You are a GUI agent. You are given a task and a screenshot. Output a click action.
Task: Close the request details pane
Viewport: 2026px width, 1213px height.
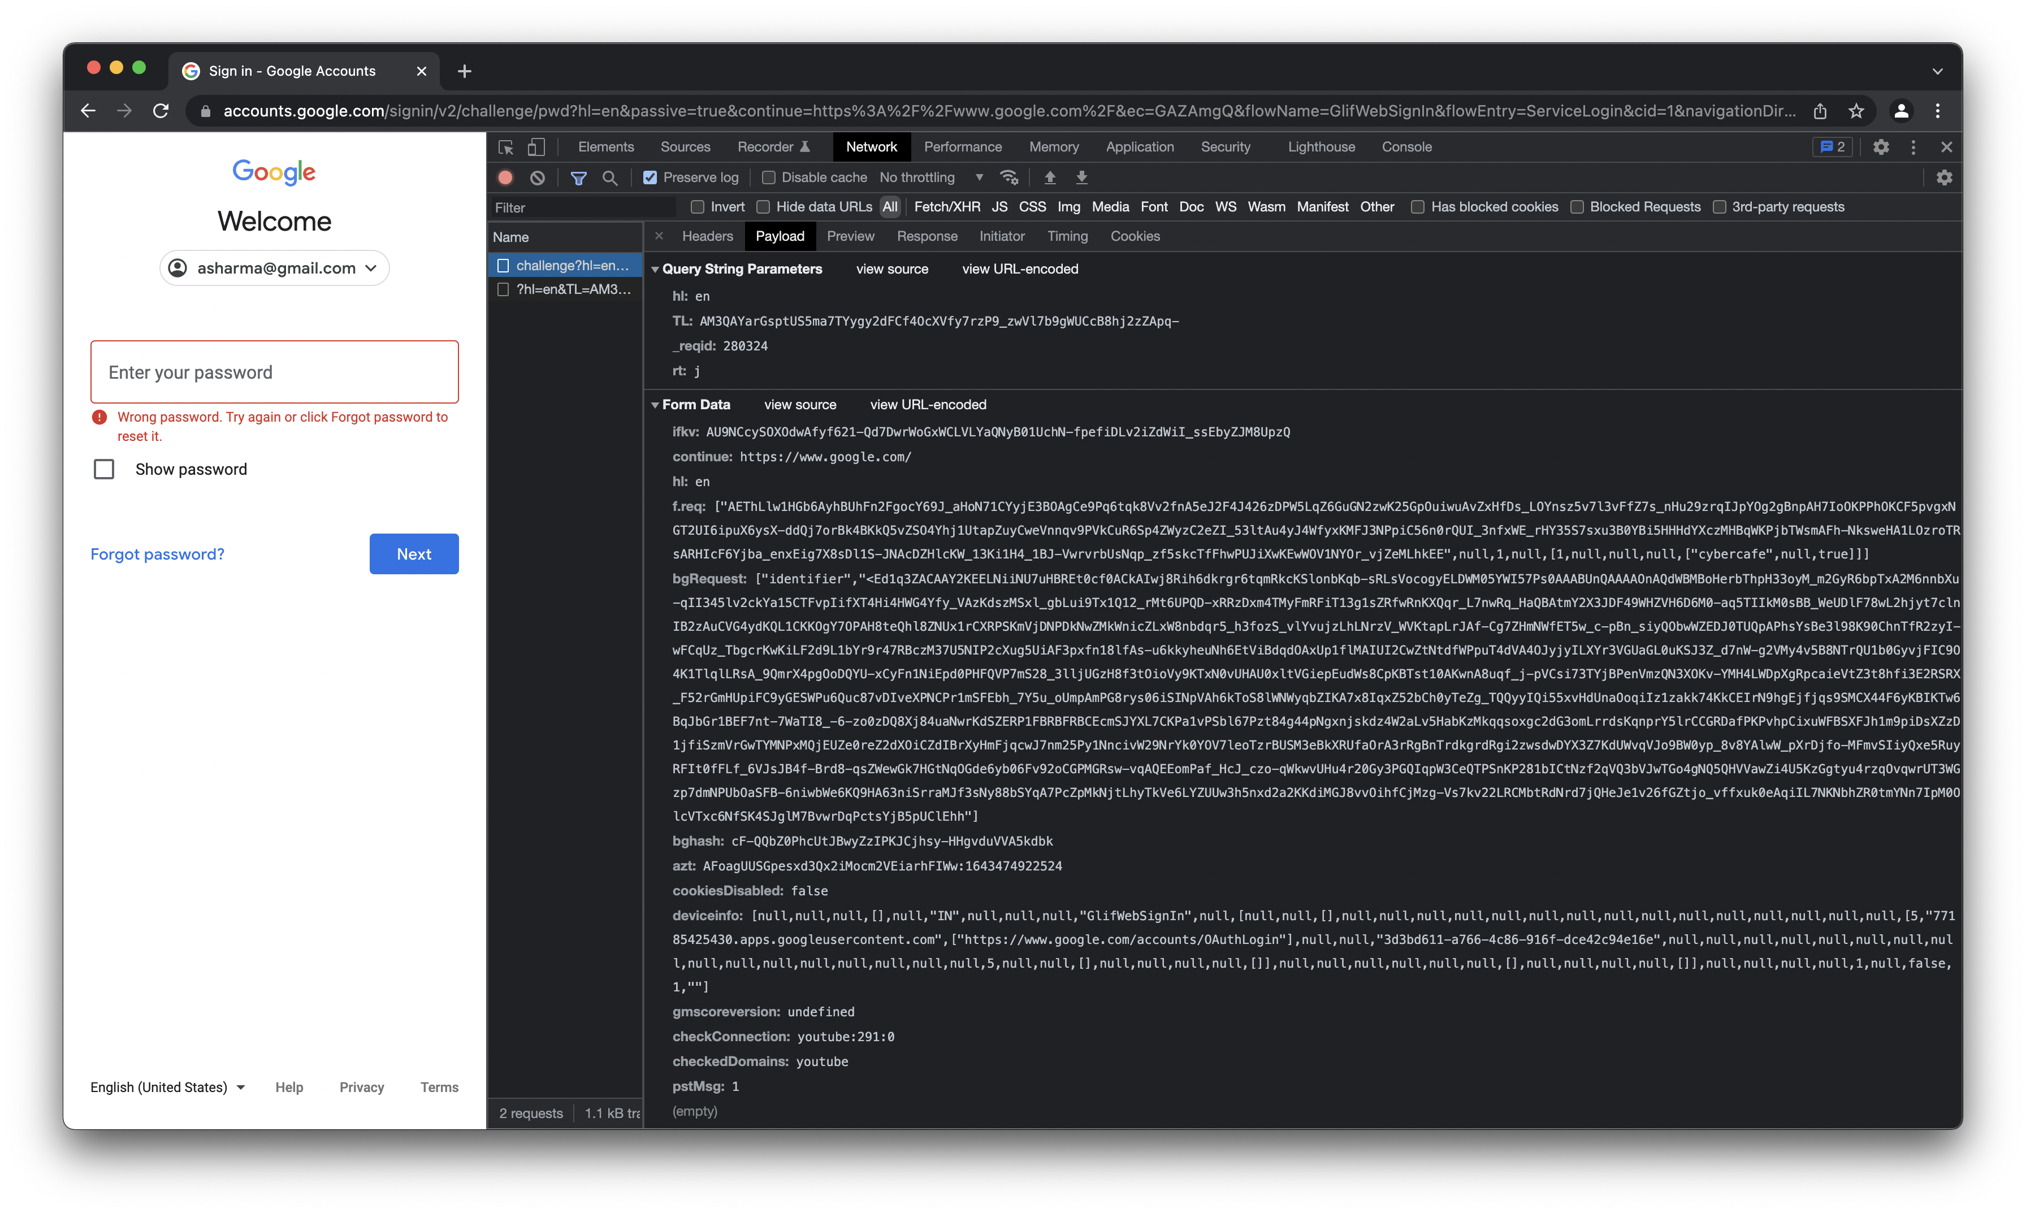(x=659, y=236)
